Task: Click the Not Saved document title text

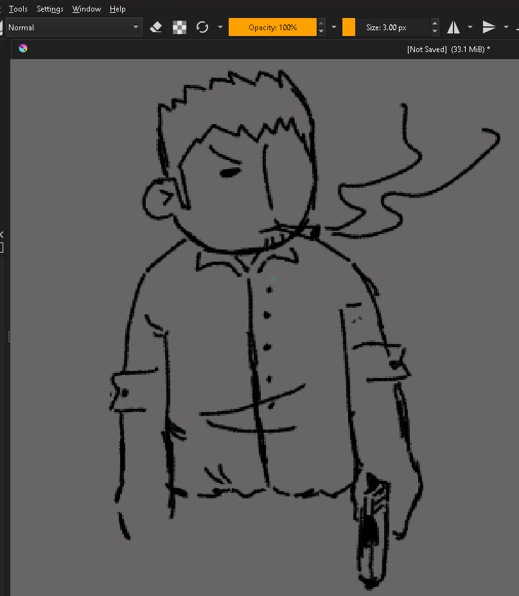Action: 427,50
